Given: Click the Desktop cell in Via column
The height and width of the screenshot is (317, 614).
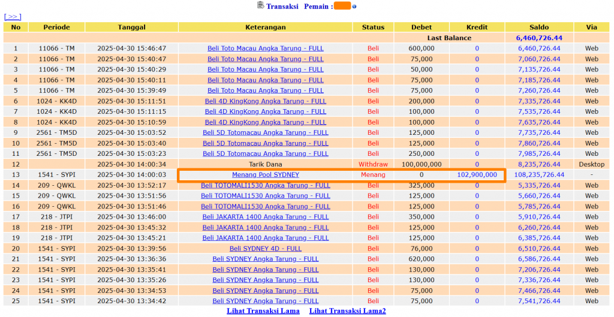Looking at the screenshot, I should point(592,164).
